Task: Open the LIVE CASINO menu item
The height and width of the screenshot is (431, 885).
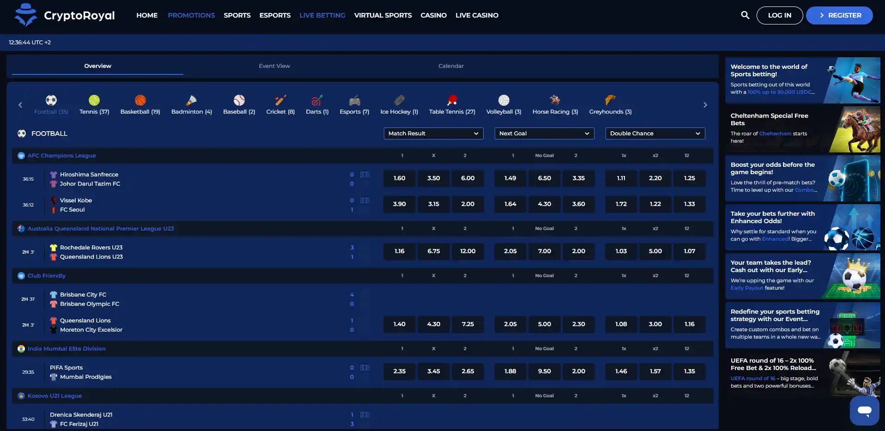Action: click(x=477, y=15)
